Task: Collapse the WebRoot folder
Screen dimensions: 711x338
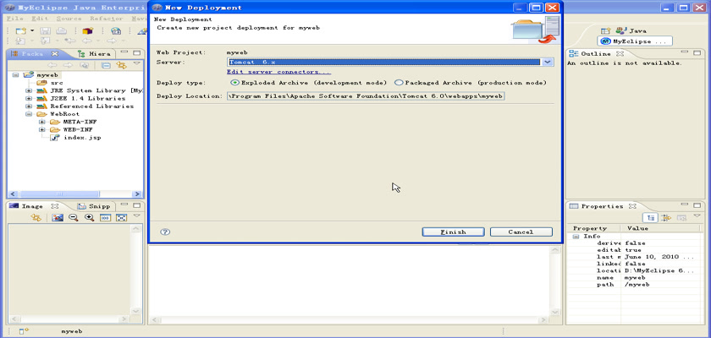Action: pyautogui.click(x=29, y=114)
